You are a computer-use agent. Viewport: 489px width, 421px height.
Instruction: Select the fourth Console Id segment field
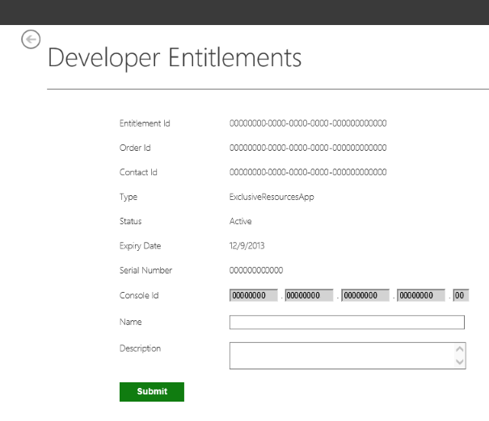421,295
